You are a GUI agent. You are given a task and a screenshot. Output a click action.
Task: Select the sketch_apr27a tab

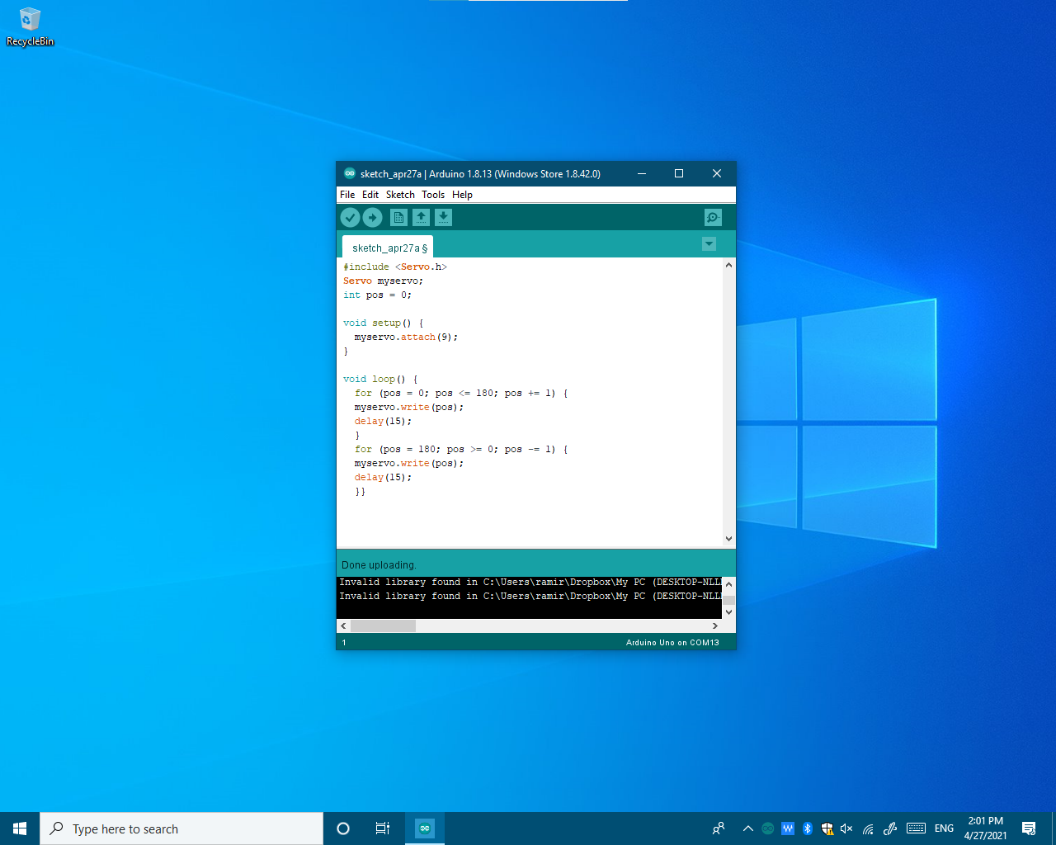(386, 247)
